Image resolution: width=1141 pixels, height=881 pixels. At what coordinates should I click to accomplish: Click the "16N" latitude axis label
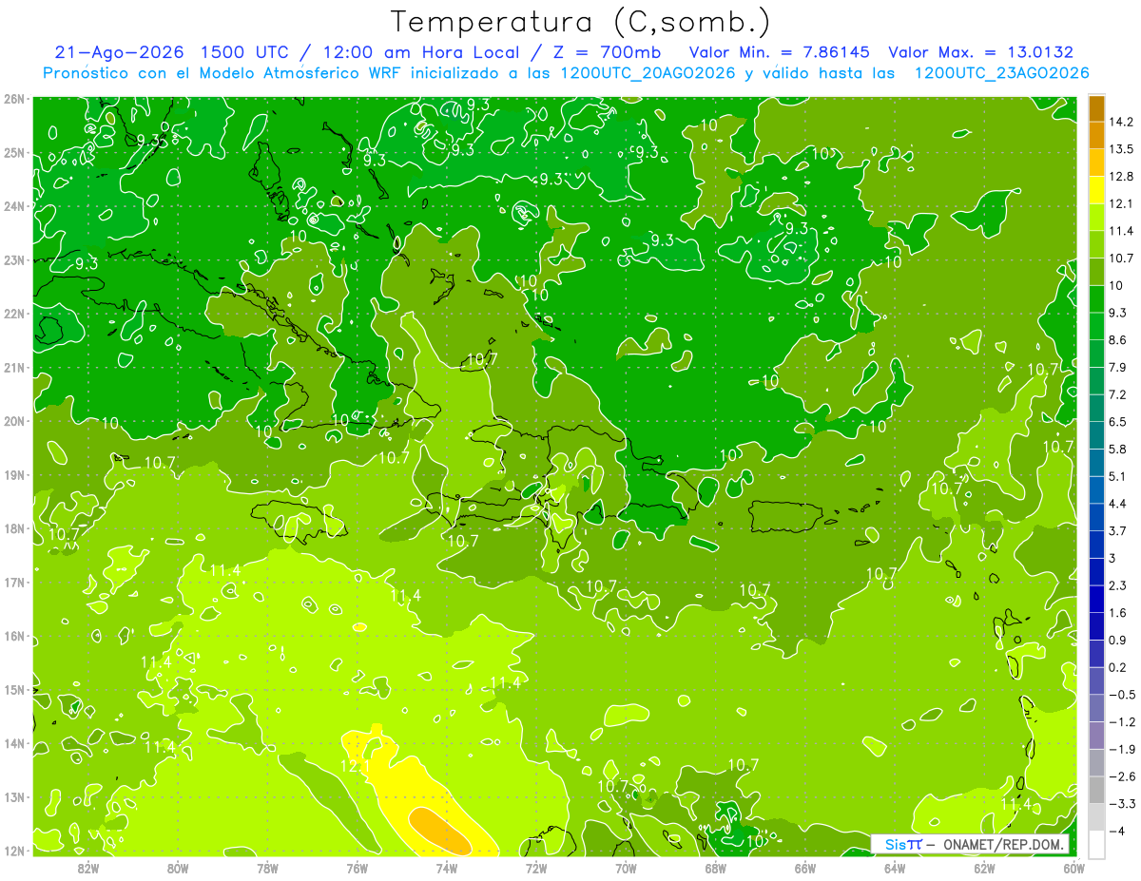(x=13, y=636)
